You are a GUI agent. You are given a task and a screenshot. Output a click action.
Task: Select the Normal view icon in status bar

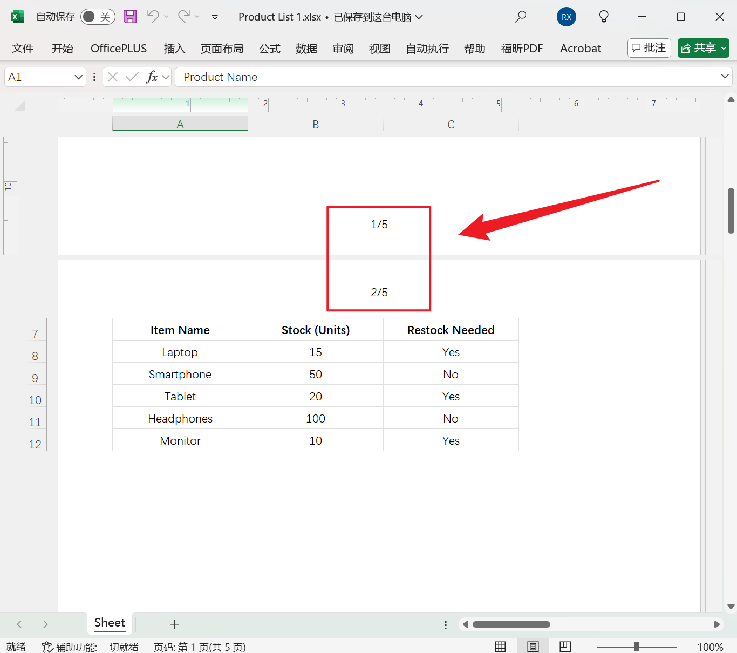[500, 645]
